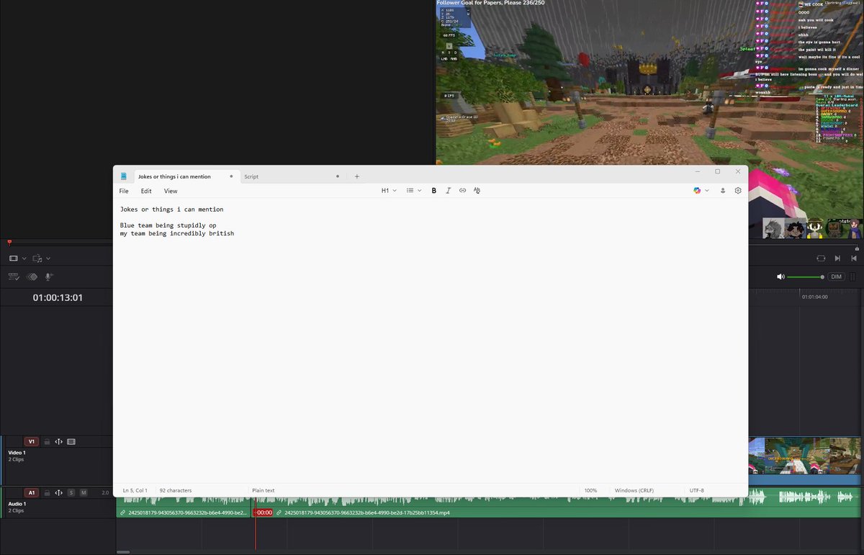Solo the Audio 1 track
Viewport: 864px width, 555px height.
tap(71, 492)
